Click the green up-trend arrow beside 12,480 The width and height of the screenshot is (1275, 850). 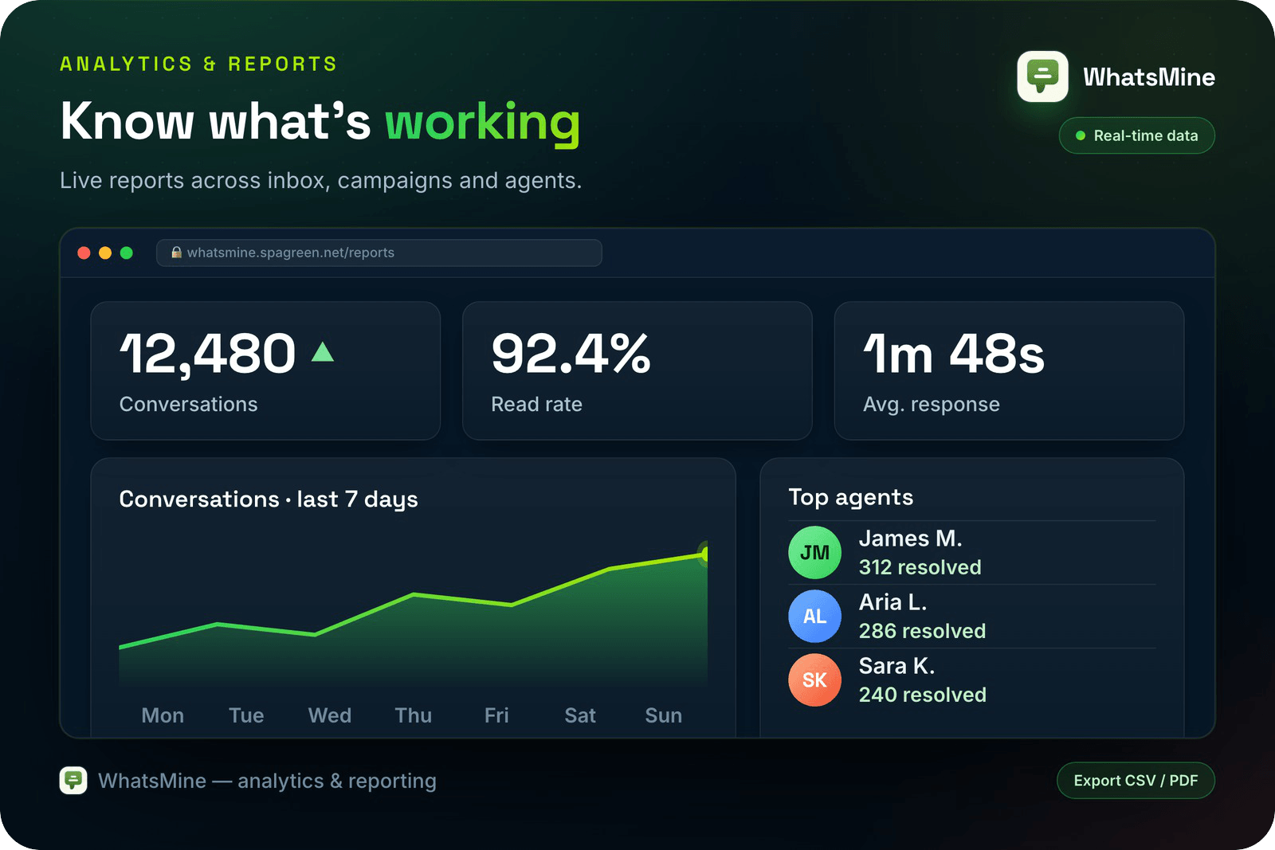tap(322, 351)
